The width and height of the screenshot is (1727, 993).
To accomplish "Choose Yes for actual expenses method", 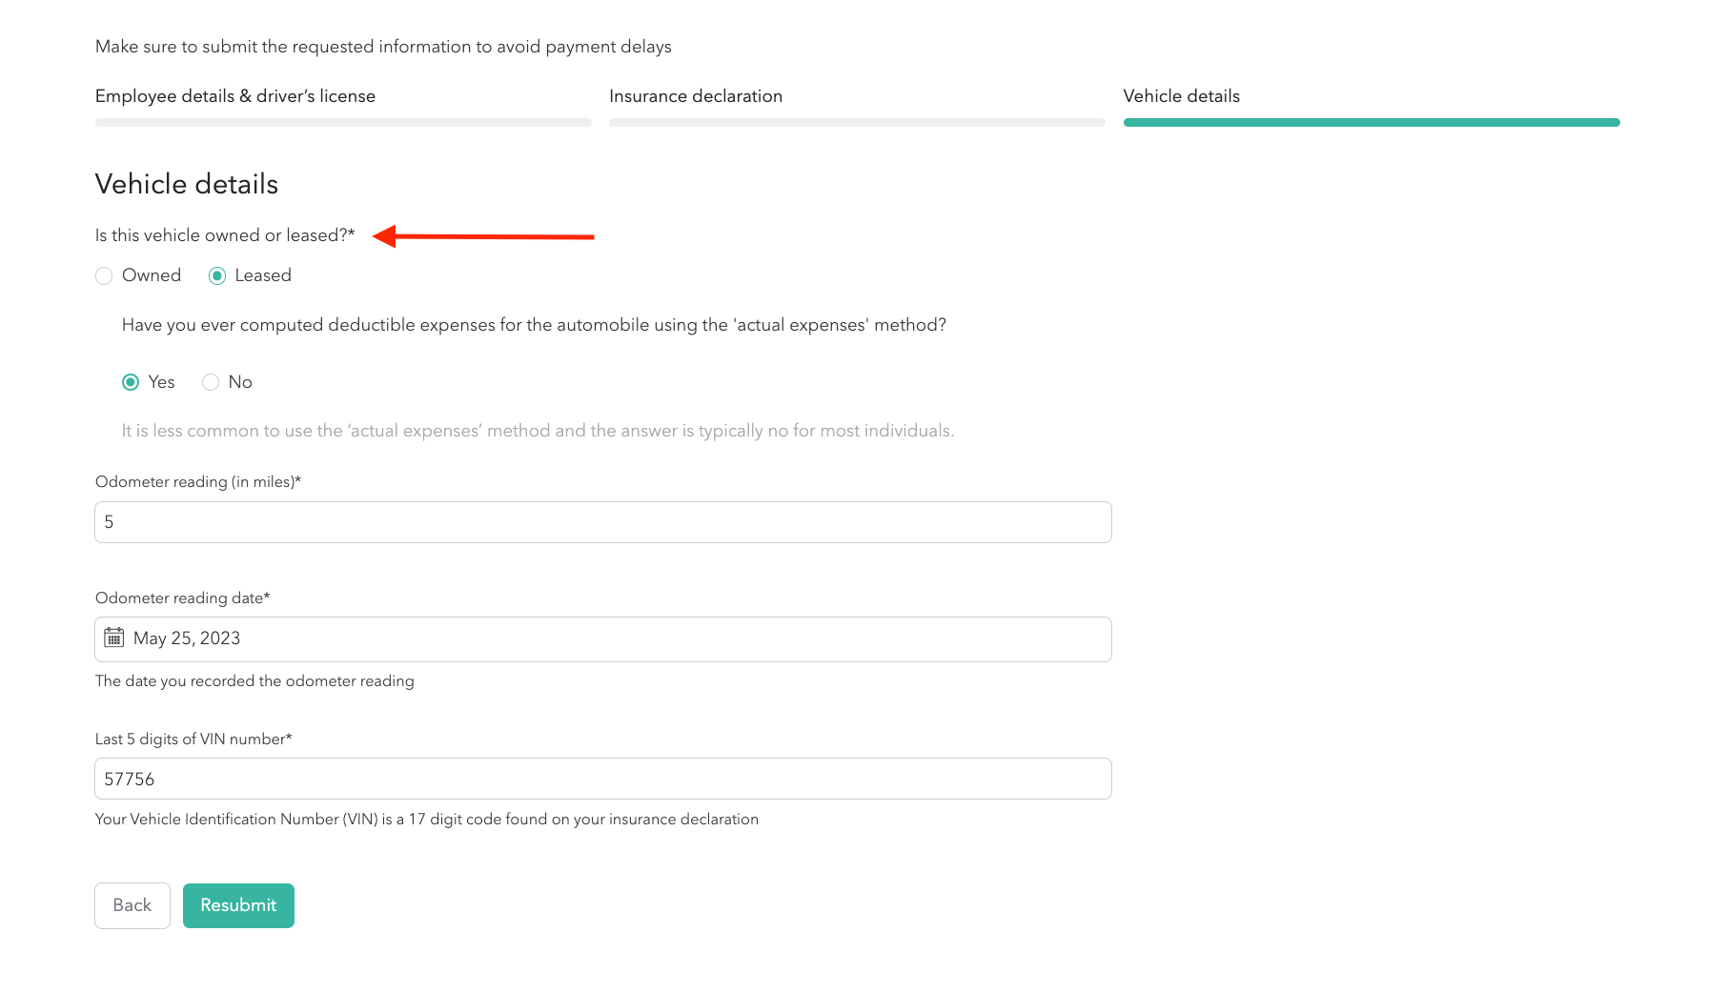I will click(x=131, y=382).
